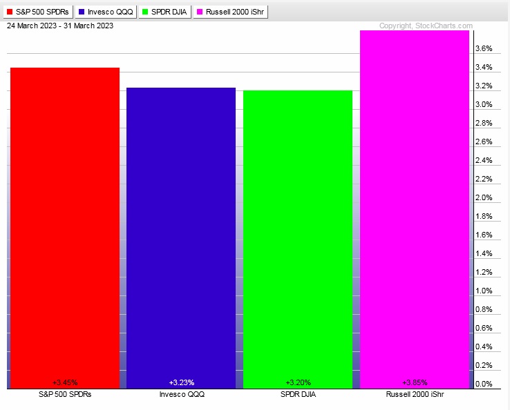The image size is (510, 410).
Task: Click the SPDR DJIA axis label below the bar
Action: coord(299,394)
